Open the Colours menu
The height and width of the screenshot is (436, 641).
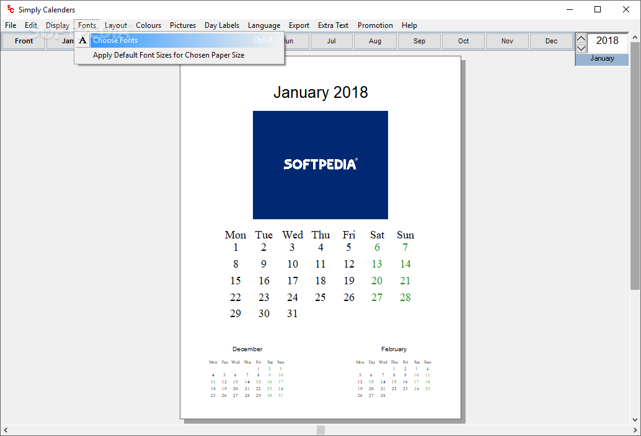click(148, 25)
